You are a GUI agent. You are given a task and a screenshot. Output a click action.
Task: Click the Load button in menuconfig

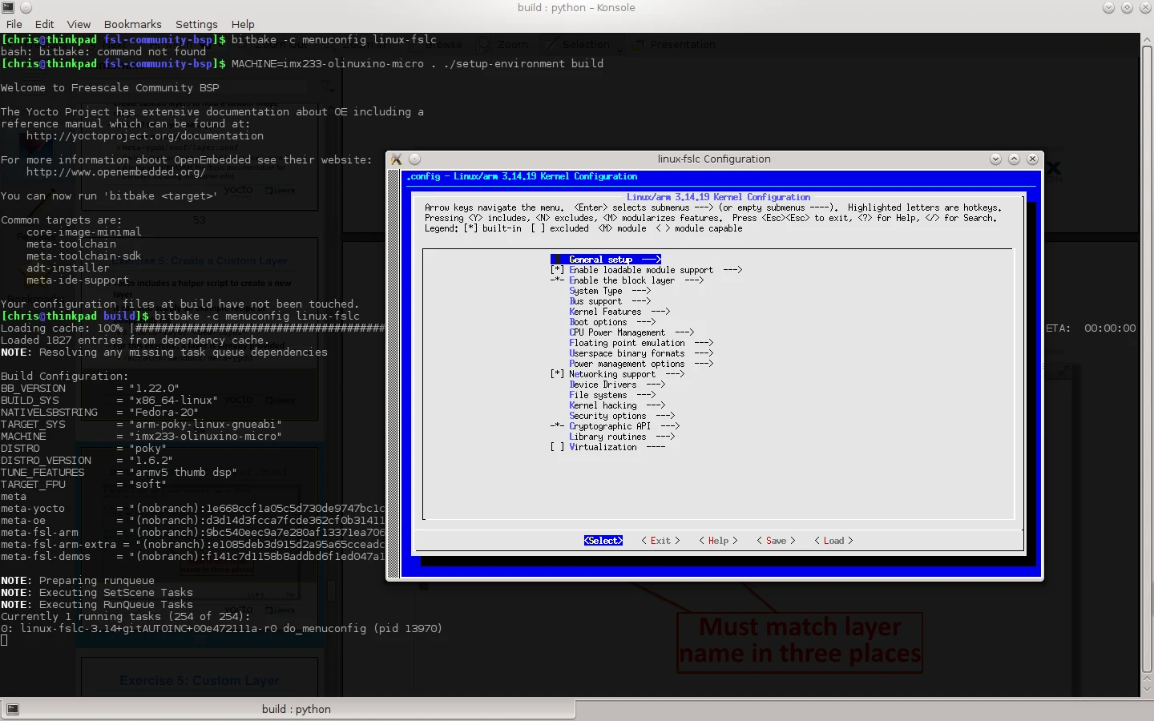(x=833, y=541)
